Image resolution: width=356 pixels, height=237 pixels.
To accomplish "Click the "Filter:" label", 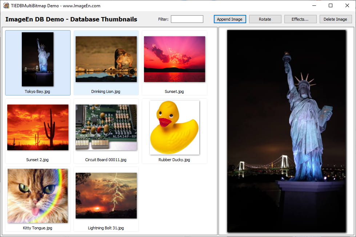I will pos(163,19).
